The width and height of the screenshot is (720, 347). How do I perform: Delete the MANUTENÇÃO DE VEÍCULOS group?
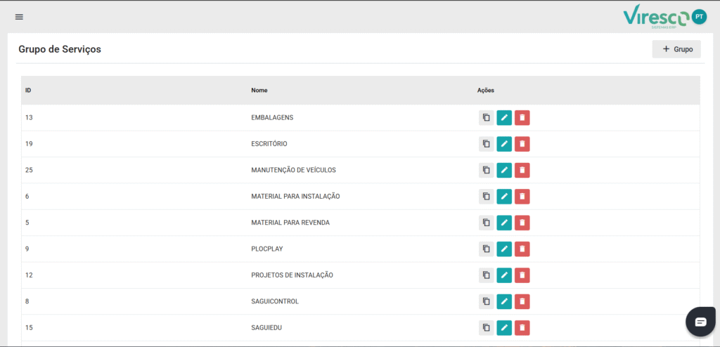coord(522,170)
